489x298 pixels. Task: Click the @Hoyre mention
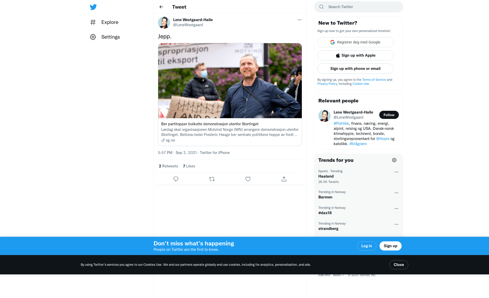point(383,139)
